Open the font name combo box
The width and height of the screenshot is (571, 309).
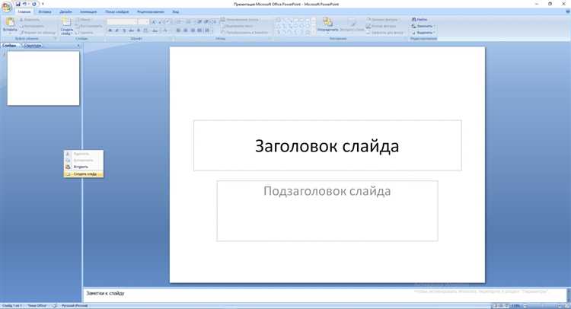pos(122,22)
